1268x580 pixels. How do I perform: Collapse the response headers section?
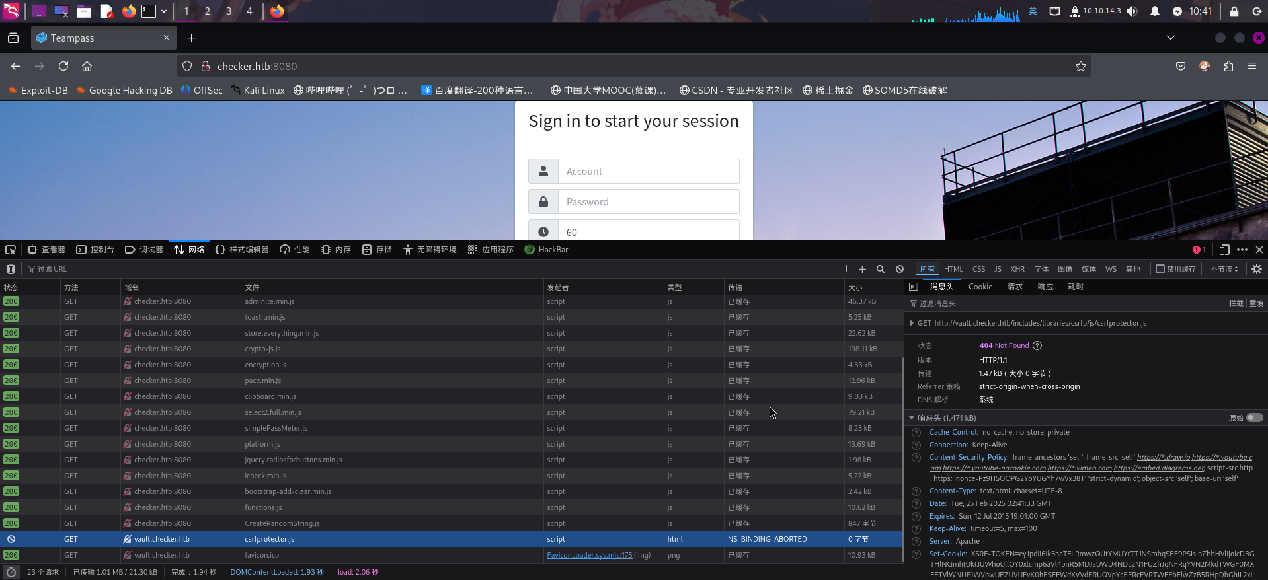point(912,417)
